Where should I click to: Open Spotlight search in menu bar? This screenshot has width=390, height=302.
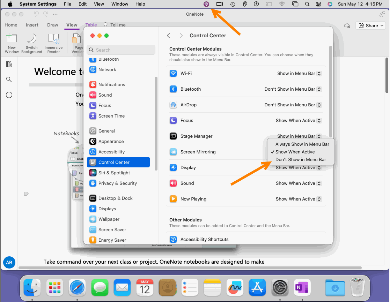click(307, 4)
